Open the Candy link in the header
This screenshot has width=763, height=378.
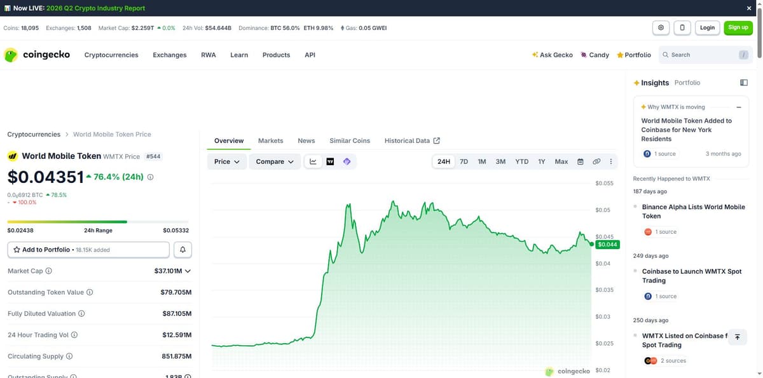[595, 55]
